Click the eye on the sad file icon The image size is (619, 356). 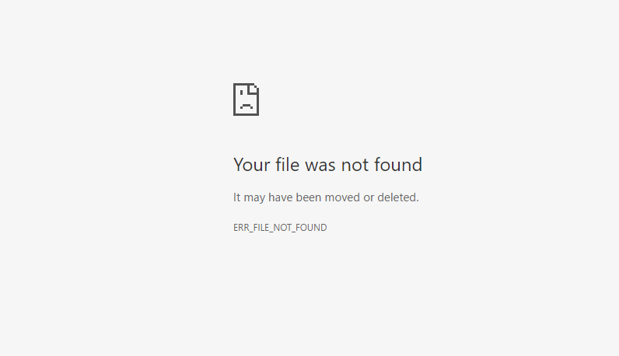pos(241,92)
